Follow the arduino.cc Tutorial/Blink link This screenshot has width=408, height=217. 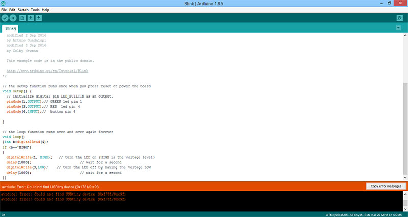[x=47, y=71]
